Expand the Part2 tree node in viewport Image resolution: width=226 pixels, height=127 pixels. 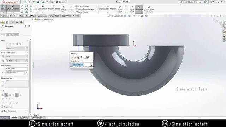tap(33, 19)
